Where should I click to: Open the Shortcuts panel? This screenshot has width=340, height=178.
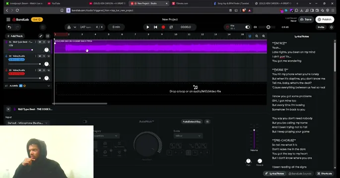point(325,174)
